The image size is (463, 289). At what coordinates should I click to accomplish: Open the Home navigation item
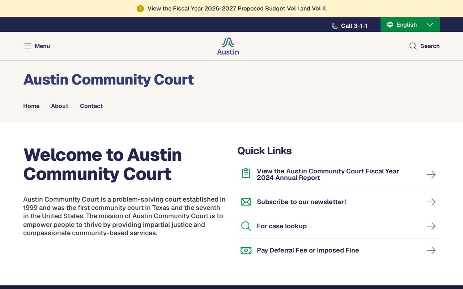[31, 106]
